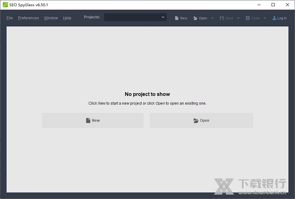Click the document icon on the large New button
Image resolution: width=295 pixels, height=199 pixels.
pyautogui.click(x=88, y=120)
